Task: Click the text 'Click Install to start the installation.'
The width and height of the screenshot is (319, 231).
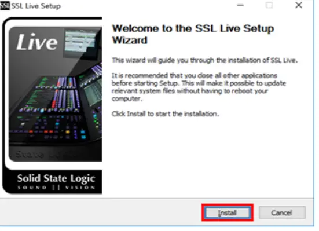Action: point(165,114)
